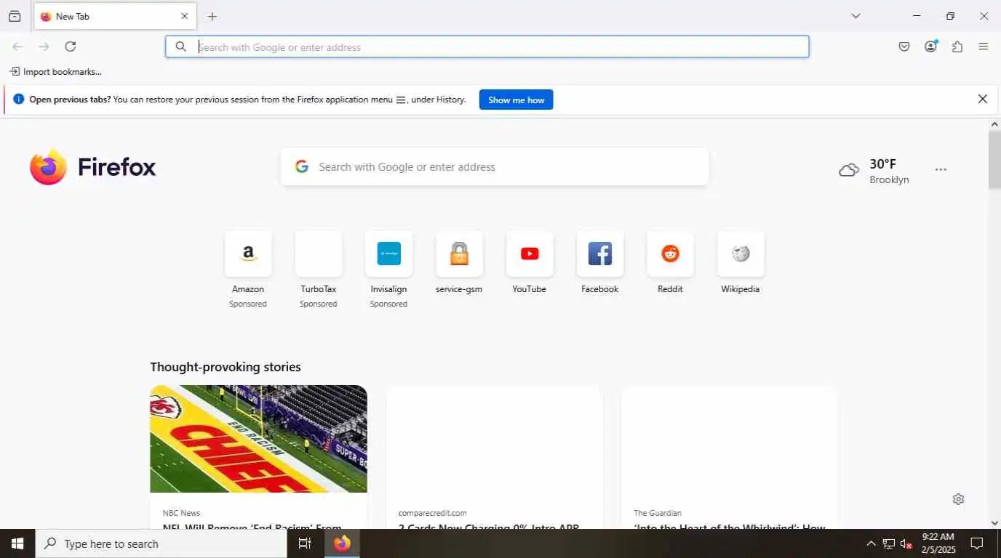Viewport: 1001px width, 558px height.
Task: Click the muted volume tray icon
Action: pyautogui.click(x=906, y=543)
